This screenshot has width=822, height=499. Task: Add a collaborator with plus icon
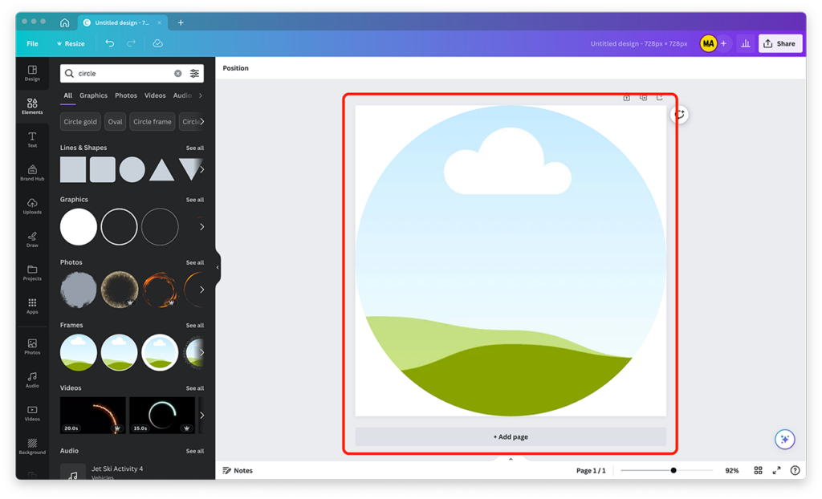coord(723,43)
